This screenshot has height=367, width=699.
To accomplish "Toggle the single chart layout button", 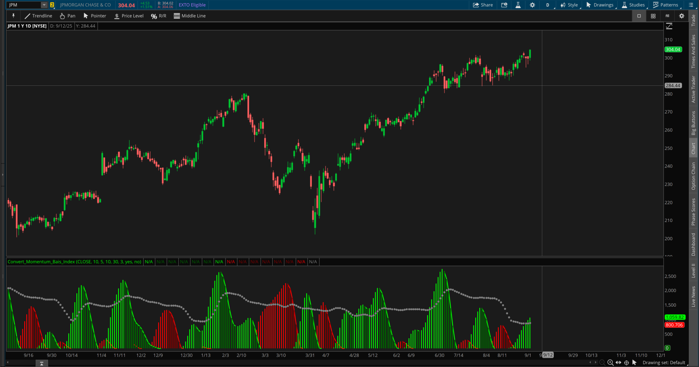I will pos(639,16).
